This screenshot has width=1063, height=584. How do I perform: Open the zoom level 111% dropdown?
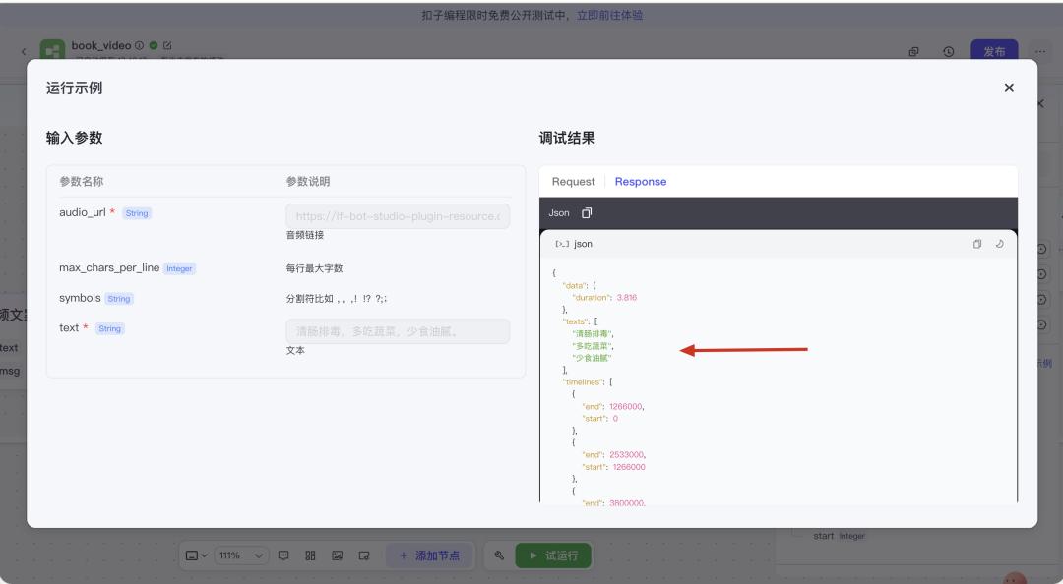pos(241,555)
